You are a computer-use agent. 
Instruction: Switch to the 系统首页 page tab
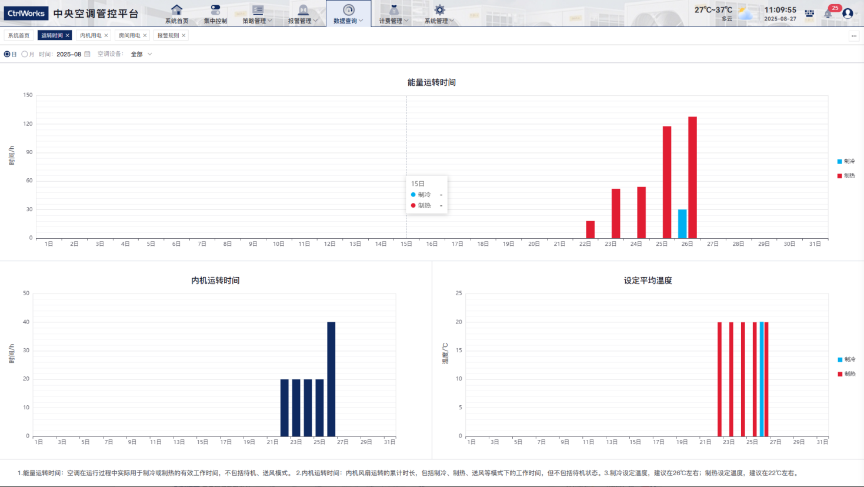[19, 35]
